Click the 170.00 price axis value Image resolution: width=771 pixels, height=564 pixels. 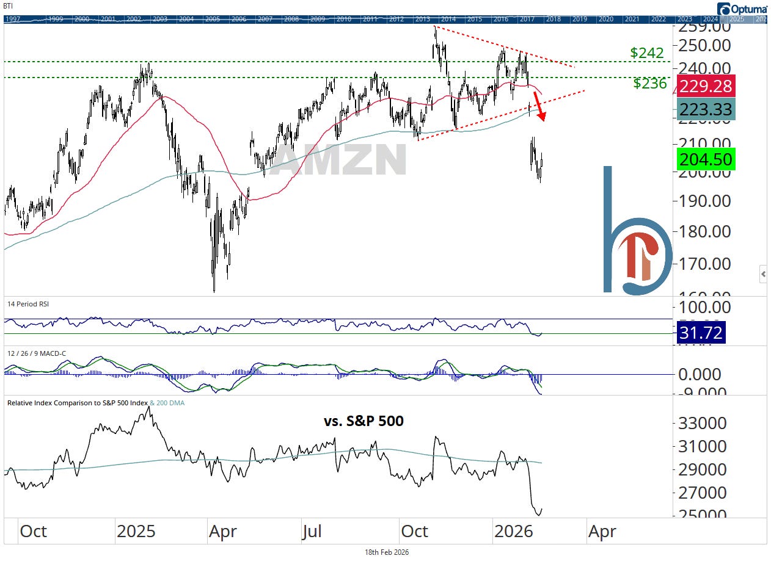(704, 264)
